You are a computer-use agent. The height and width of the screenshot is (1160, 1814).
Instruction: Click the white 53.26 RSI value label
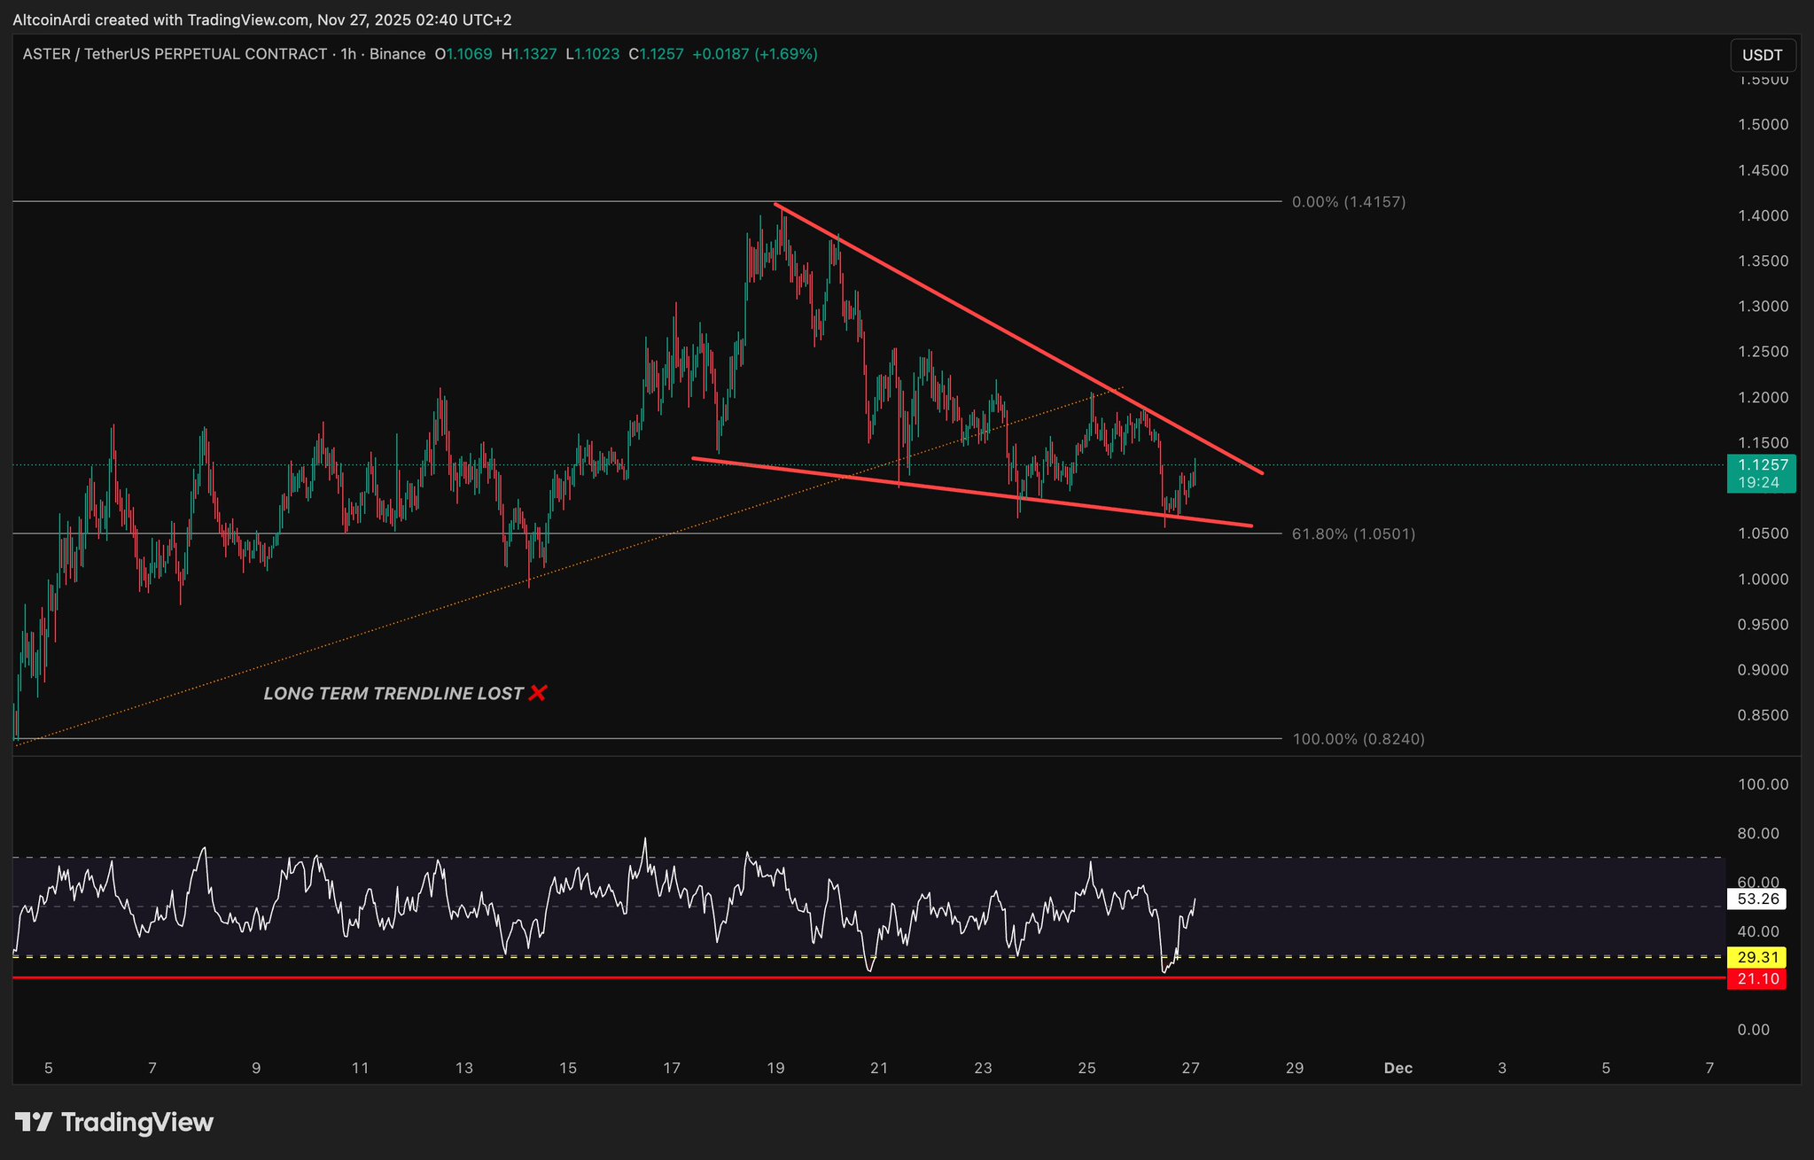[x=1757, y=899]
